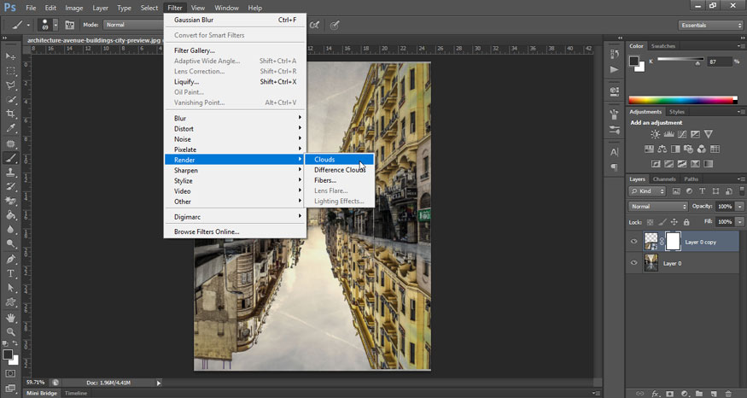Open the Paragraph panel icon
747x398 pixels.
point(614,167)
